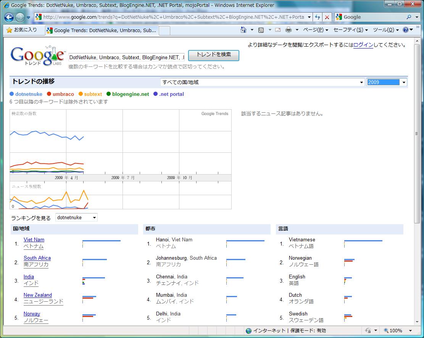Click the 南アフリカ link under South Africa

click(36, 264)
